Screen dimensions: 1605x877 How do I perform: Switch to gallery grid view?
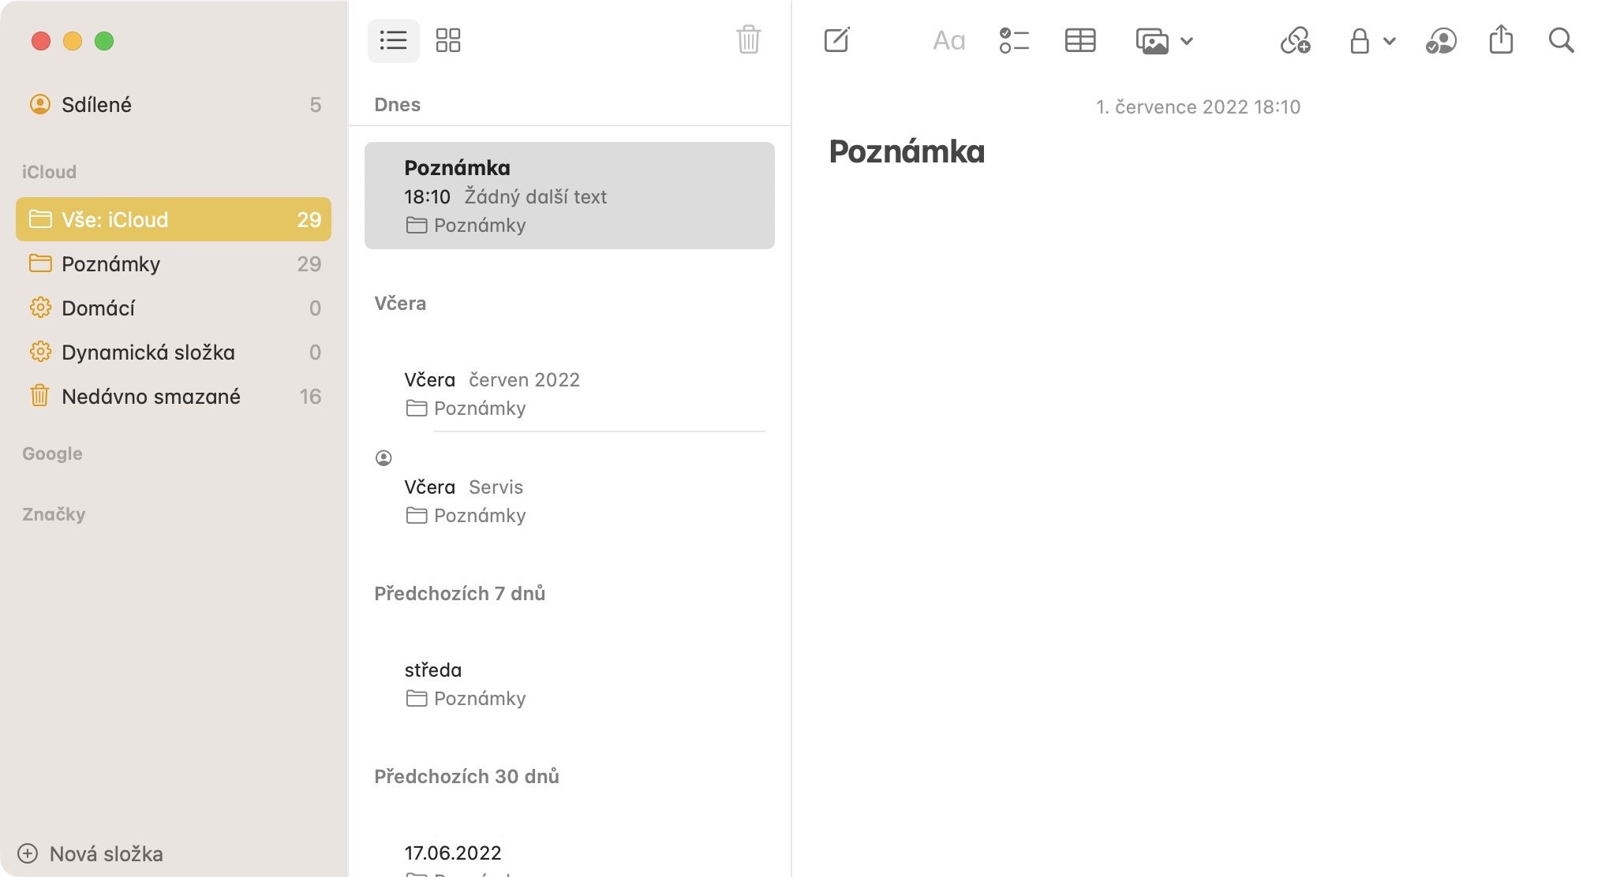coord(448,40)
